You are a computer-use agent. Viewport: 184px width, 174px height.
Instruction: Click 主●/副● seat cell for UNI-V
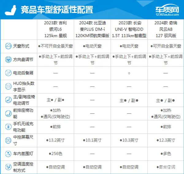[x=129, y=100]
